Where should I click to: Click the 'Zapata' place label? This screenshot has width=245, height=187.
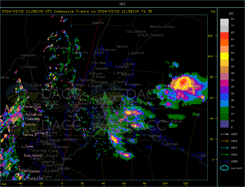tap(67, 159)
